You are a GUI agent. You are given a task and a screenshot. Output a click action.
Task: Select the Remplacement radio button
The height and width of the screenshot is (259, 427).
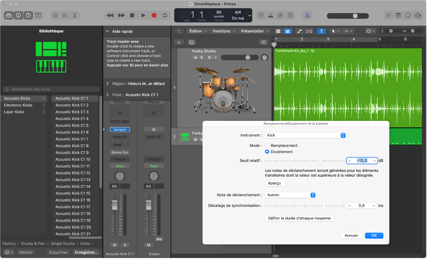click(x=267, y=146)
